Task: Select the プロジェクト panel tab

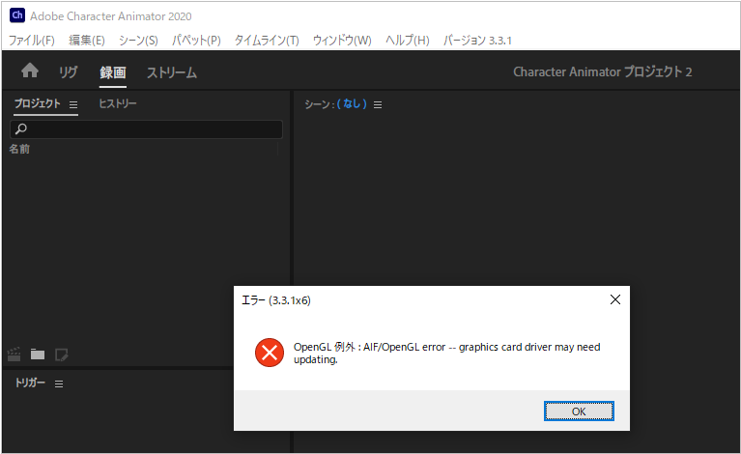Action: coord(38,104)
